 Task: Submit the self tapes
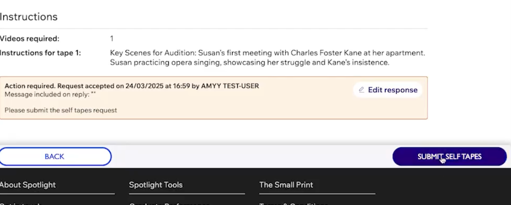[x=450, y=157]
